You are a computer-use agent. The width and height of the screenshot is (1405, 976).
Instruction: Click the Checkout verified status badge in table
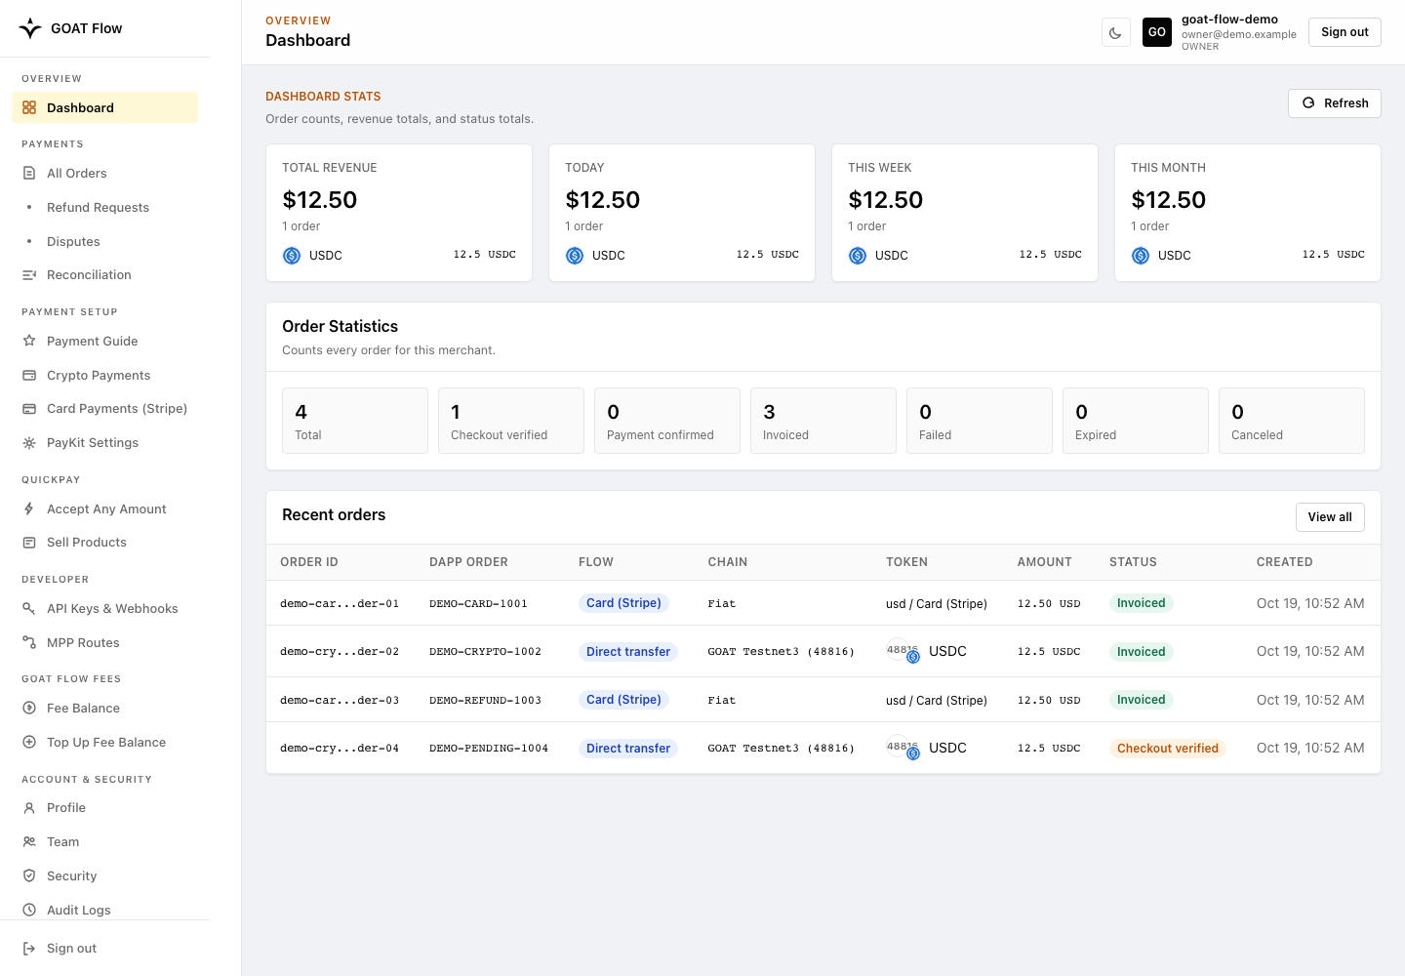tap(1168, 749)
